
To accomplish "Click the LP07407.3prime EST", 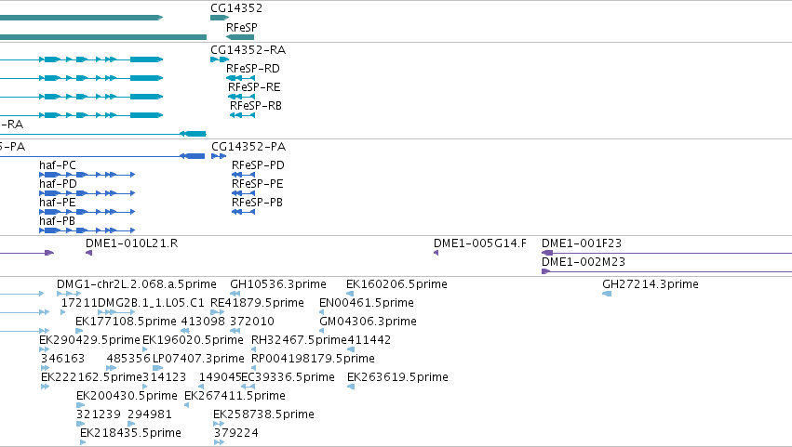I will pyautogui.click(x=157, y=368).
